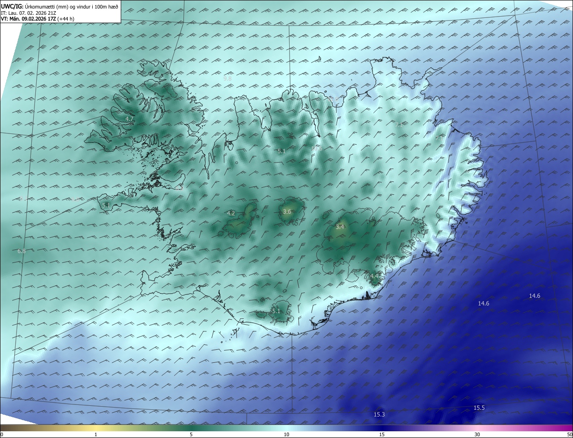Image resolution: width=573 pixels, height=438 pixels.
Task: Click the colorbar at the 0 tick
Action: point(1,435)
